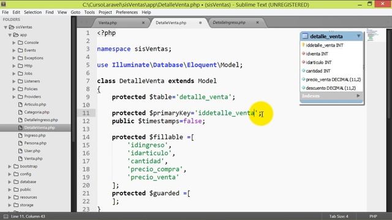The image size is (392, 220).
Task: Expand the resources folder
Action: pos(10,197)
